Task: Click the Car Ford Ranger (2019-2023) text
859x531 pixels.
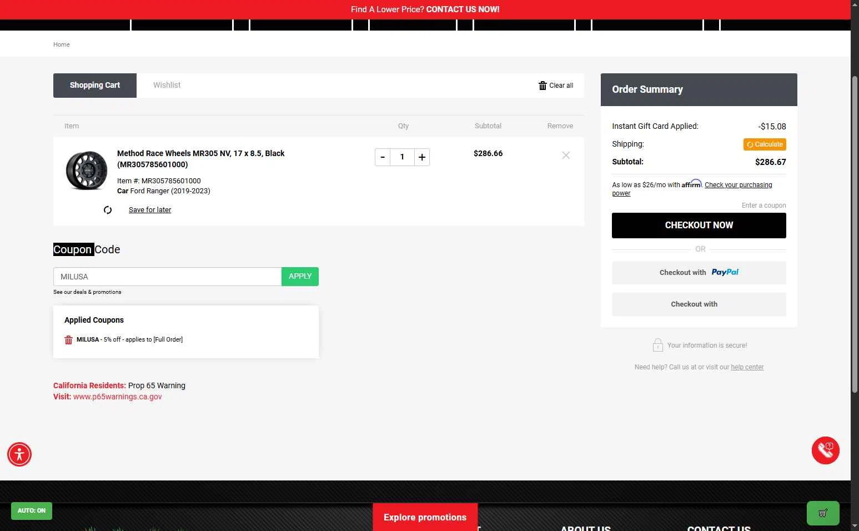Action: [x=164, y=191]
